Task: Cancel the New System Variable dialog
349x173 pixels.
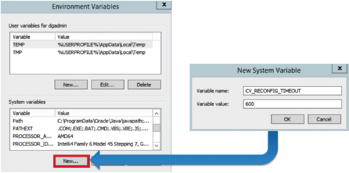Action: point(324,119)
